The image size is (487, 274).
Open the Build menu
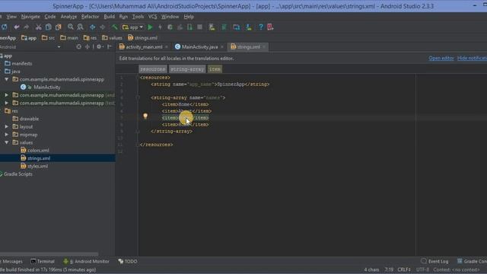click(109, 17)
